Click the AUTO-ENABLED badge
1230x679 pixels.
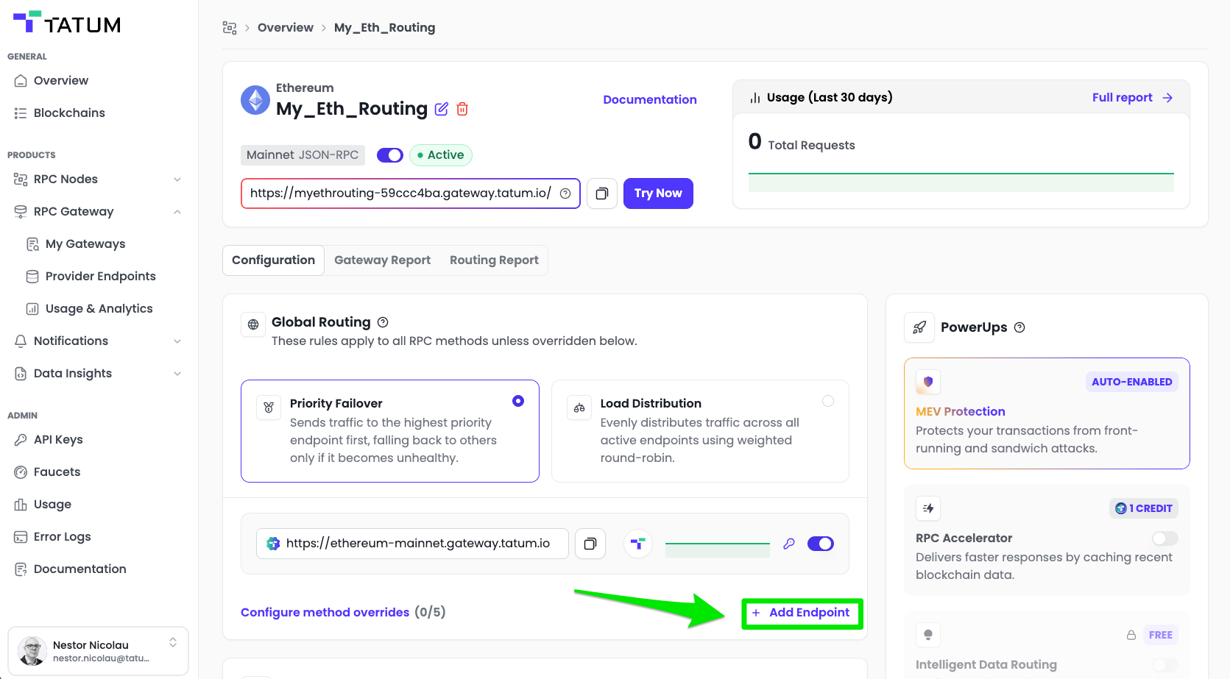(1132, 382)
